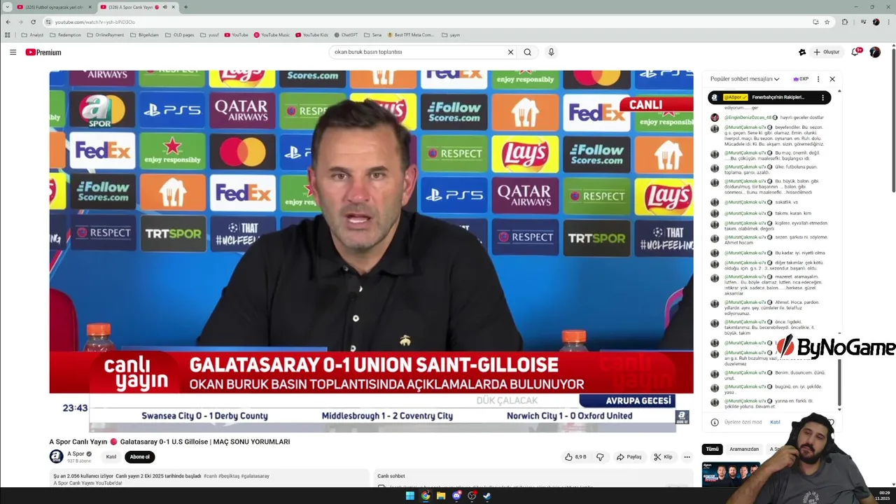Open the 'BilgeAdam' bookmark folder

click(x=144, y=35)
